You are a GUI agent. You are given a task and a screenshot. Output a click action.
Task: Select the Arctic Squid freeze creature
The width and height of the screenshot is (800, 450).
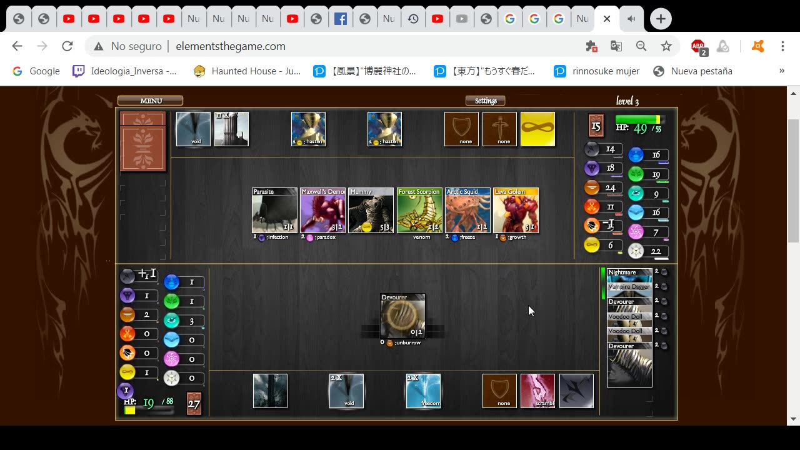(x=467, y=211)
